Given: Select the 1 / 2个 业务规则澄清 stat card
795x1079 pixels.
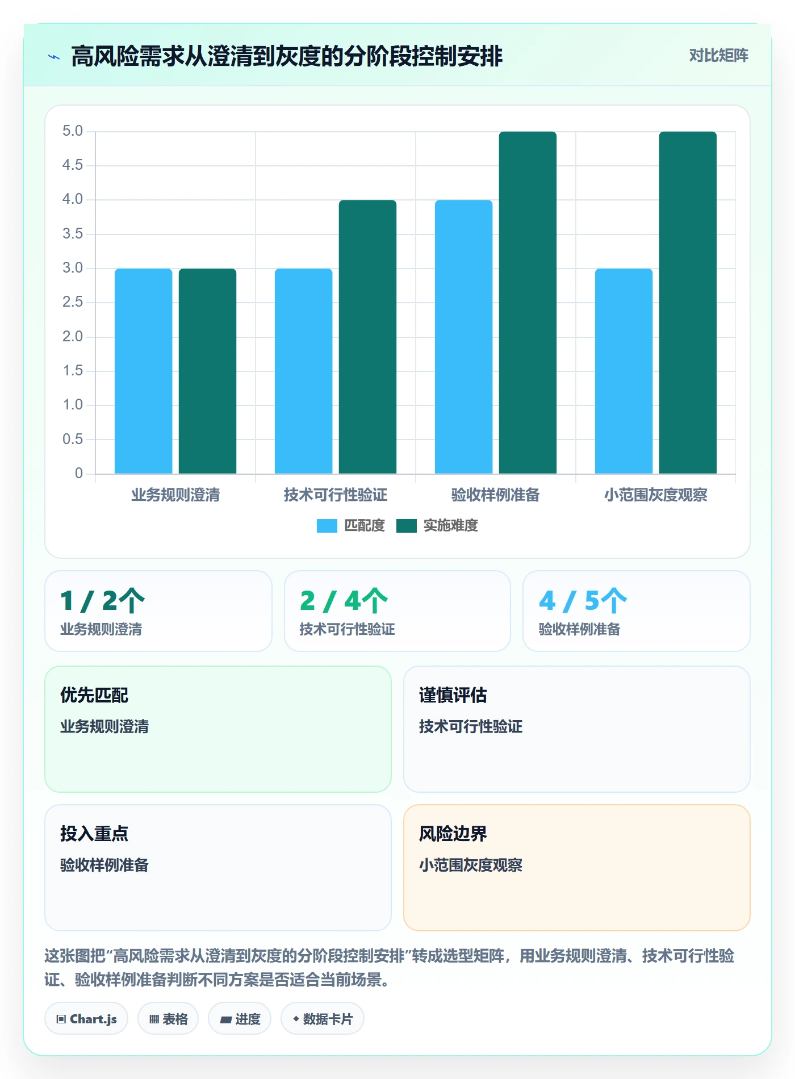Looking at the screenshot, I should tap(158, 611).
